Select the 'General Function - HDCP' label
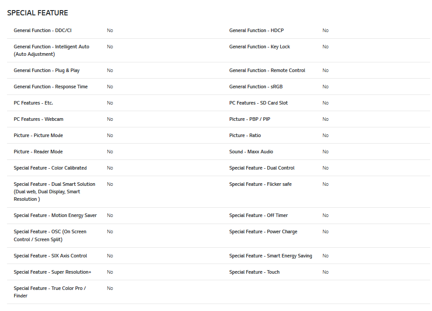The height and width of the screenshot is (311, 432). (x=256, y=31)
